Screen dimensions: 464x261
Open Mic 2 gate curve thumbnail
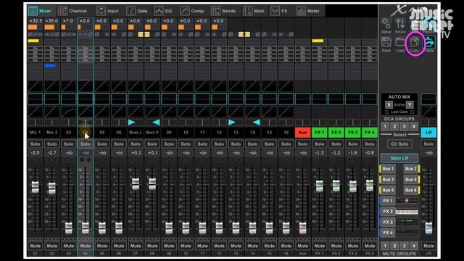51,86
